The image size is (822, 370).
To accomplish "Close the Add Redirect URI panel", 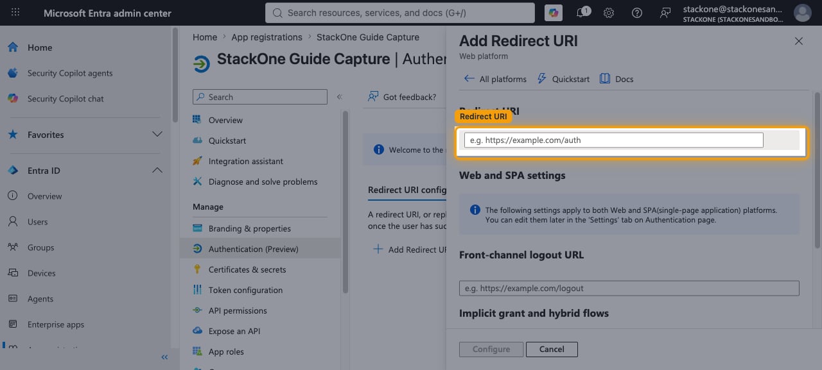I will (799, 41).
